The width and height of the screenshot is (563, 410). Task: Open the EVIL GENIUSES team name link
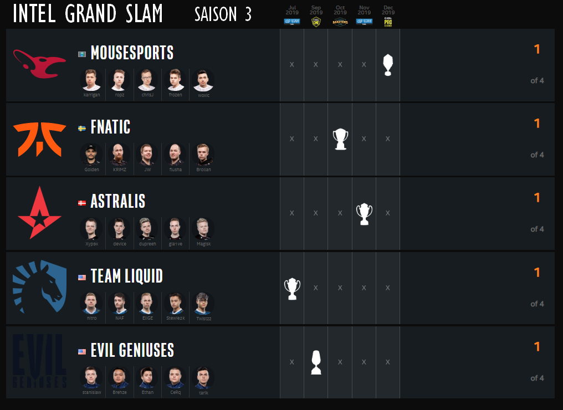pos(132,351)
